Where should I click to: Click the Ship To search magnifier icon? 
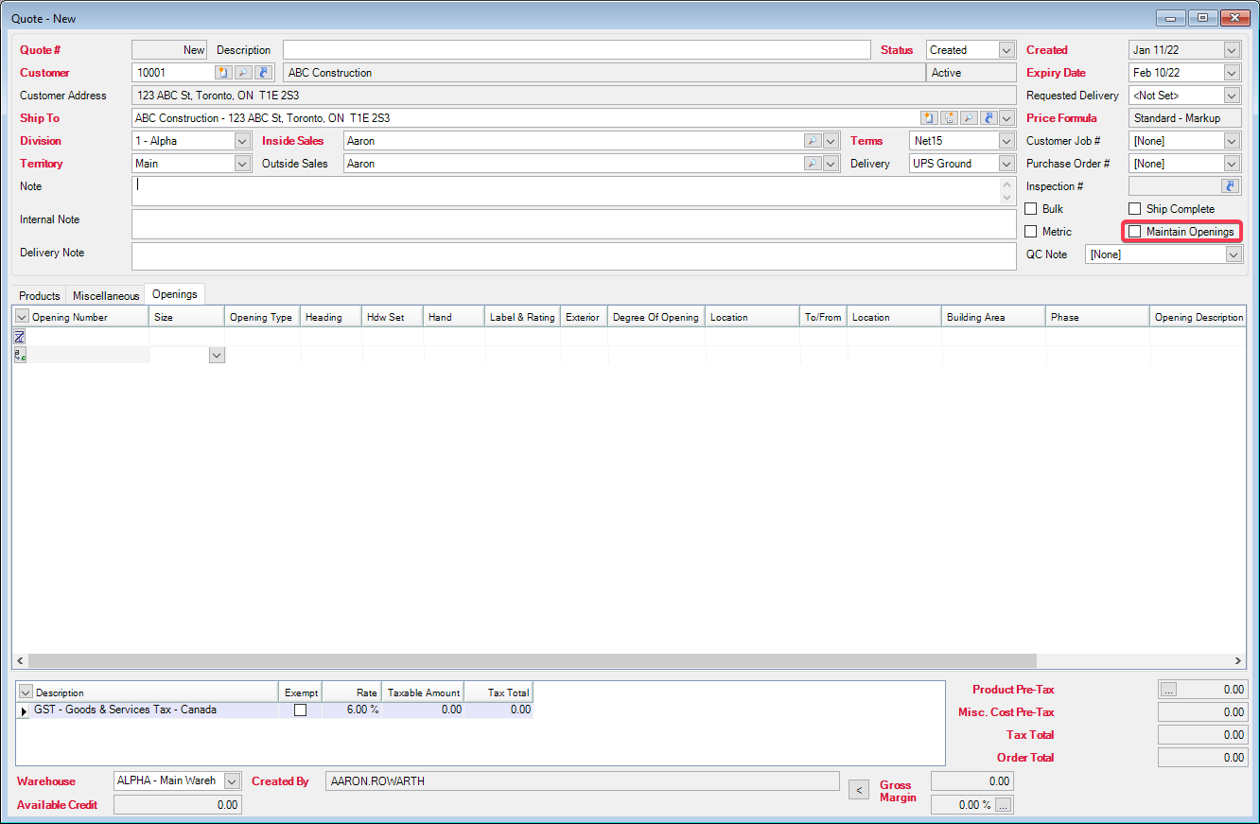[x=969, y=118]
